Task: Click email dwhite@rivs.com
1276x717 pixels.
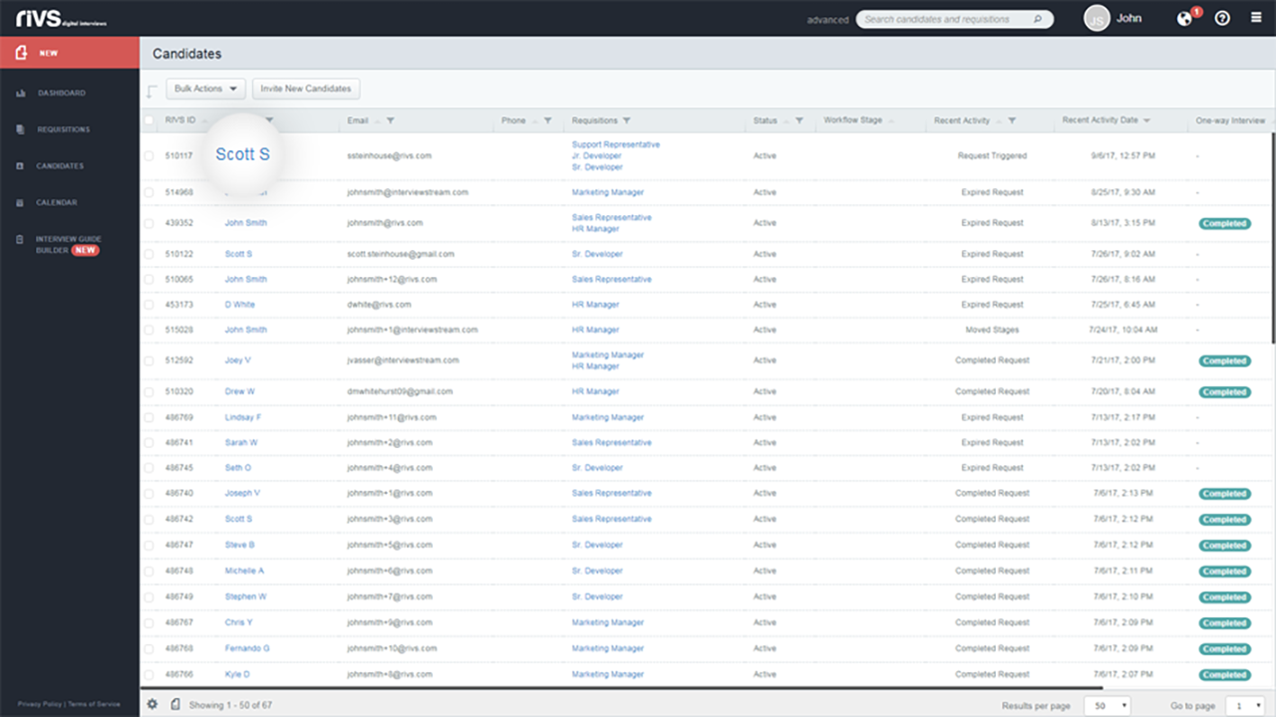Action: 379,305
